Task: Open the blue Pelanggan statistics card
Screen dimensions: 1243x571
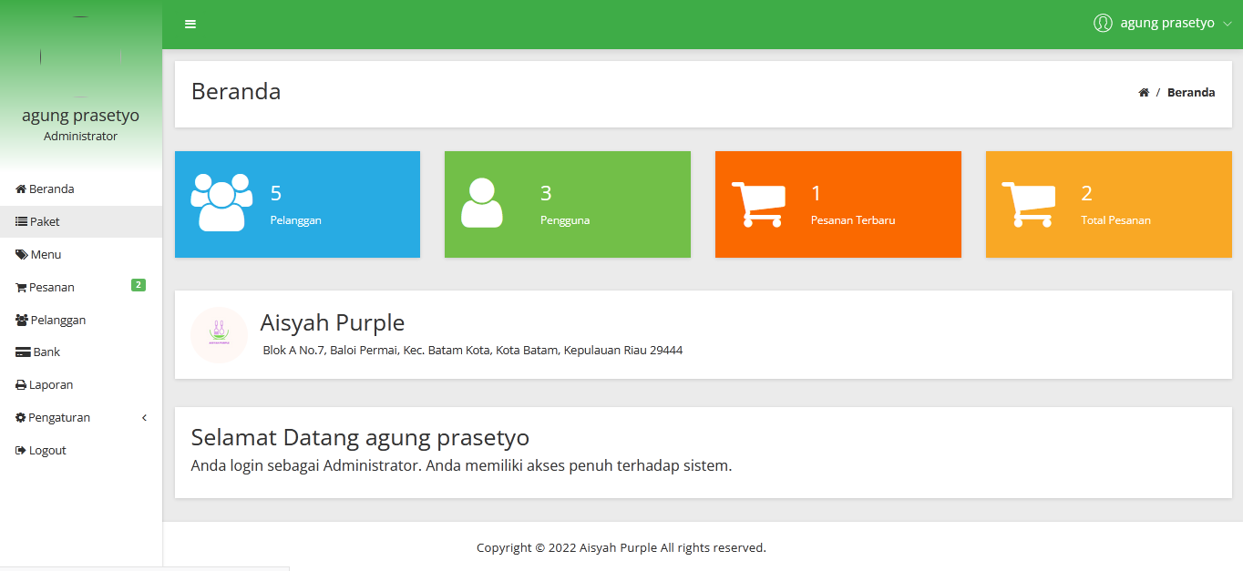Action: [x=297, y=204]
